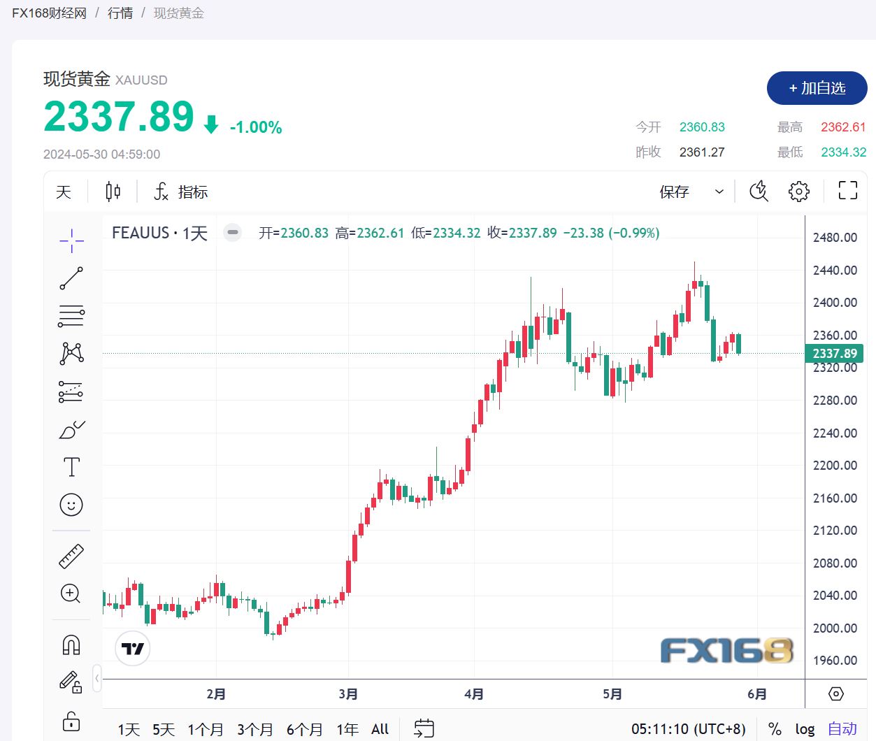Toggle log scale on price axis
The width and height of the screenshot is (876, 741).
tap(805, 729)
